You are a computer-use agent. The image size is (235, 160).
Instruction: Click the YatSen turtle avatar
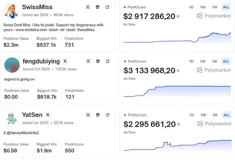click(11, 119)
